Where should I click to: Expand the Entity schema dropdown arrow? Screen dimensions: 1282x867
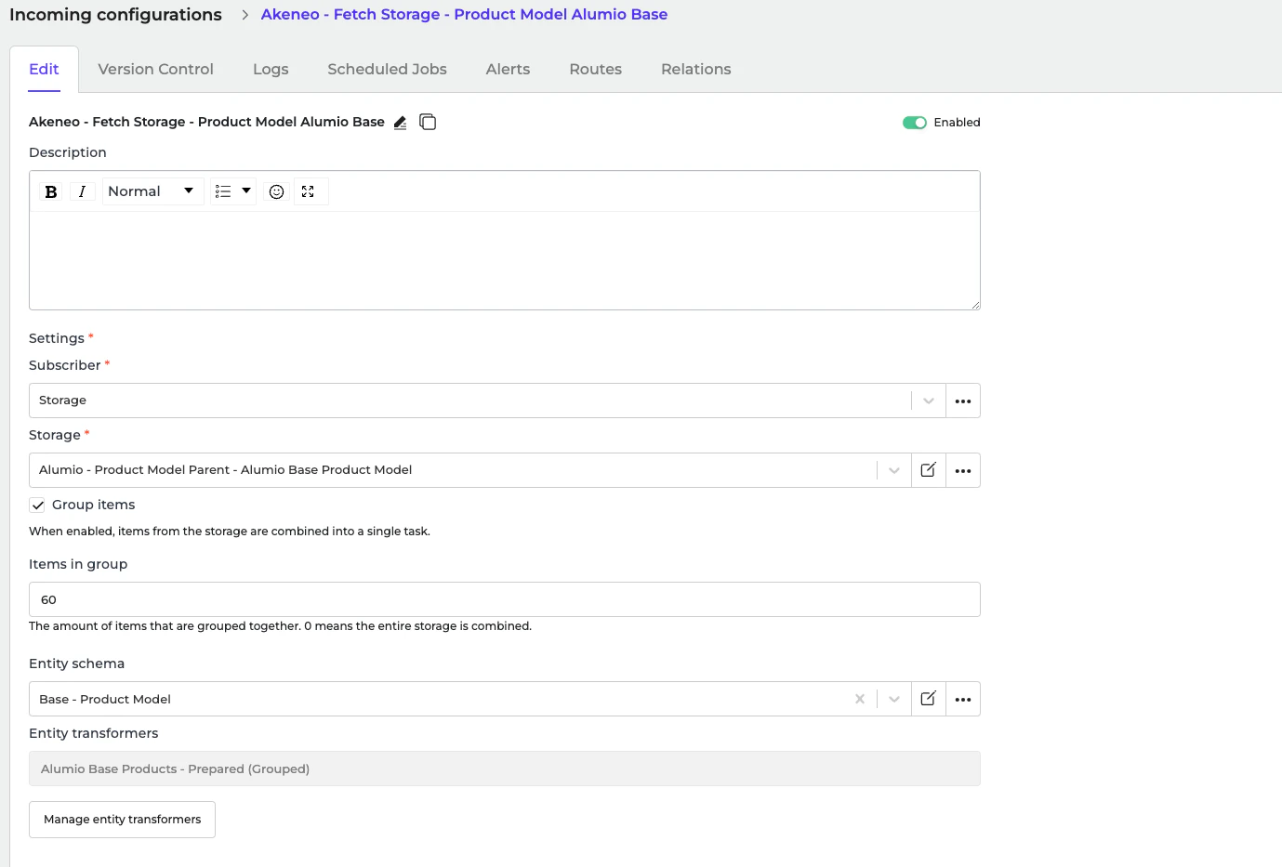[894, 699]
